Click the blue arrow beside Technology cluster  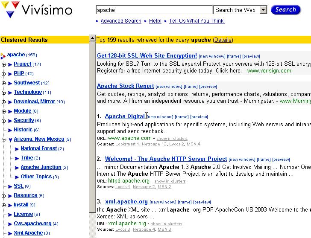click(10, 93)
